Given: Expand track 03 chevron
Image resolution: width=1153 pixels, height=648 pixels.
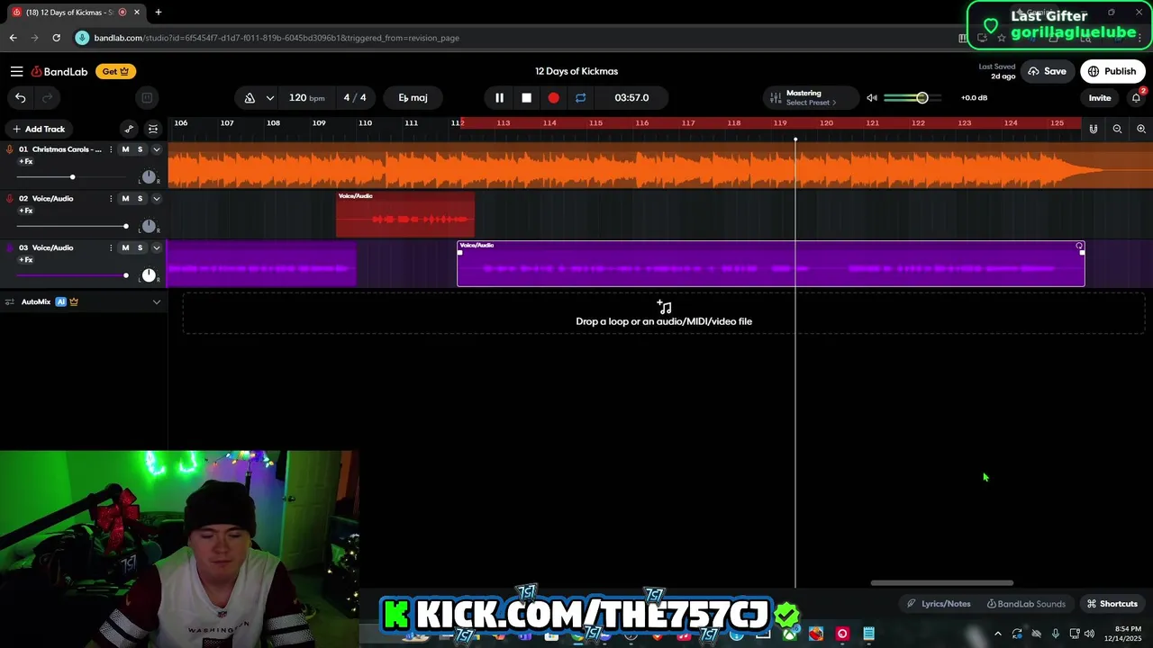Looking at the screenshot, I should coord(156,247).
